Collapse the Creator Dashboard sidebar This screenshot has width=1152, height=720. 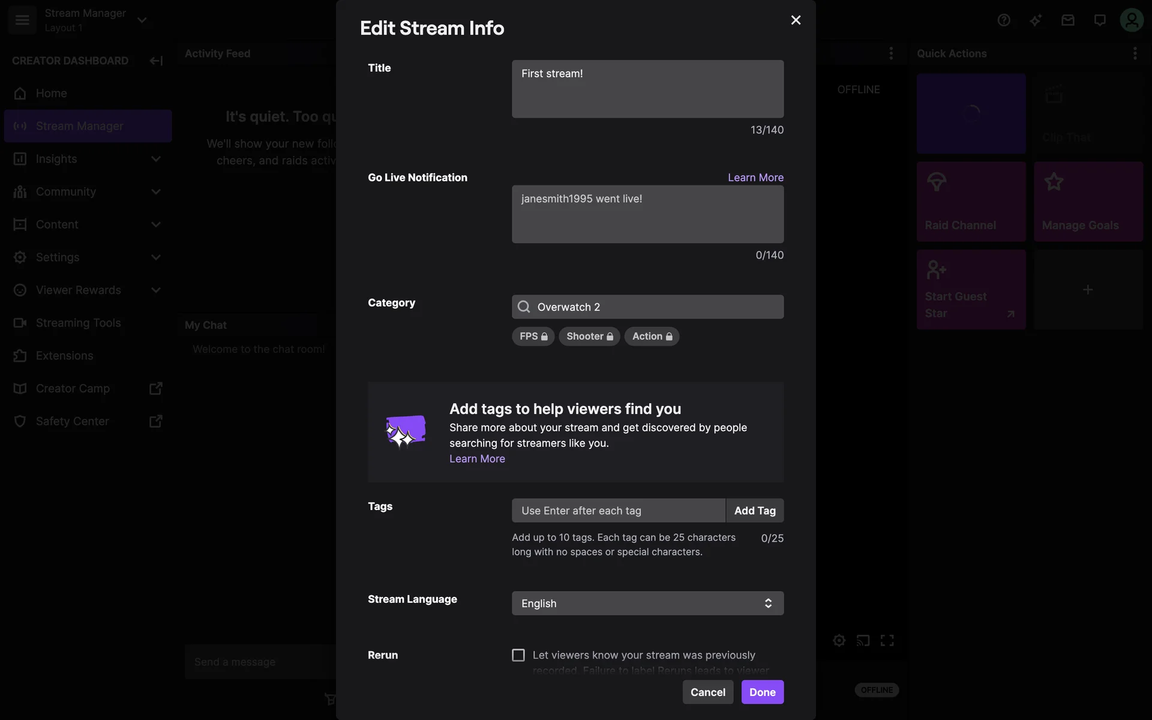pyautogui.click(x=156, y=61)
